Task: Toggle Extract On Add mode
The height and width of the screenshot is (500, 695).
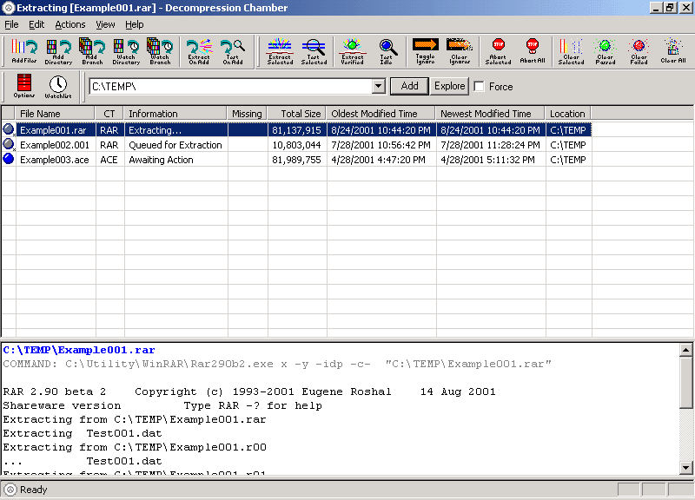Action: coord(199,51)
